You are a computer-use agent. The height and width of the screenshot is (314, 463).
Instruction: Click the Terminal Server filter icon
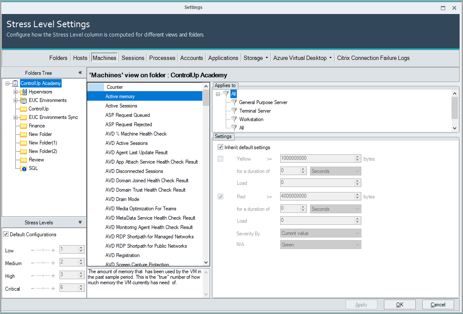coord(234,111)
